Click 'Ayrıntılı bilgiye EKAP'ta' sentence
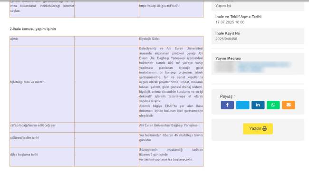This screenshot has height=174, width=309. 171,111
